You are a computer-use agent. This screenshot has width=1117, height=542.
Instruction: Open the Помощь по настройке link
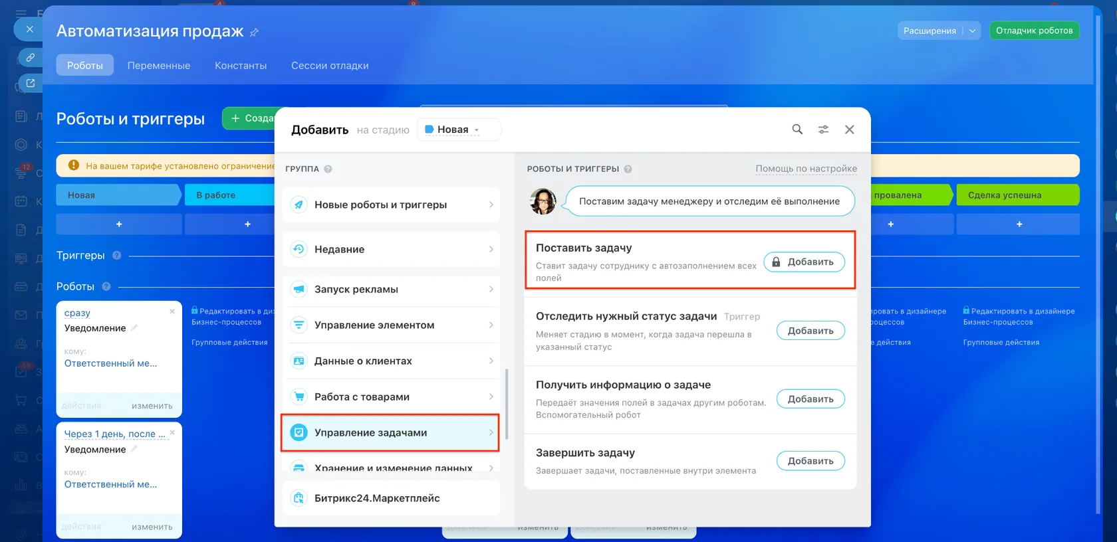click(x=806, y=169)
